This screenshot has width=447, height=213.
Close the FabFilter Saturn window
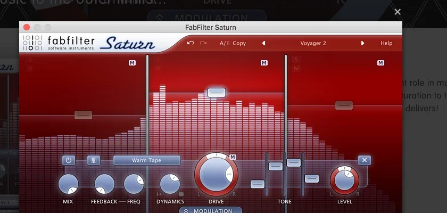click(x=27, y=27)
